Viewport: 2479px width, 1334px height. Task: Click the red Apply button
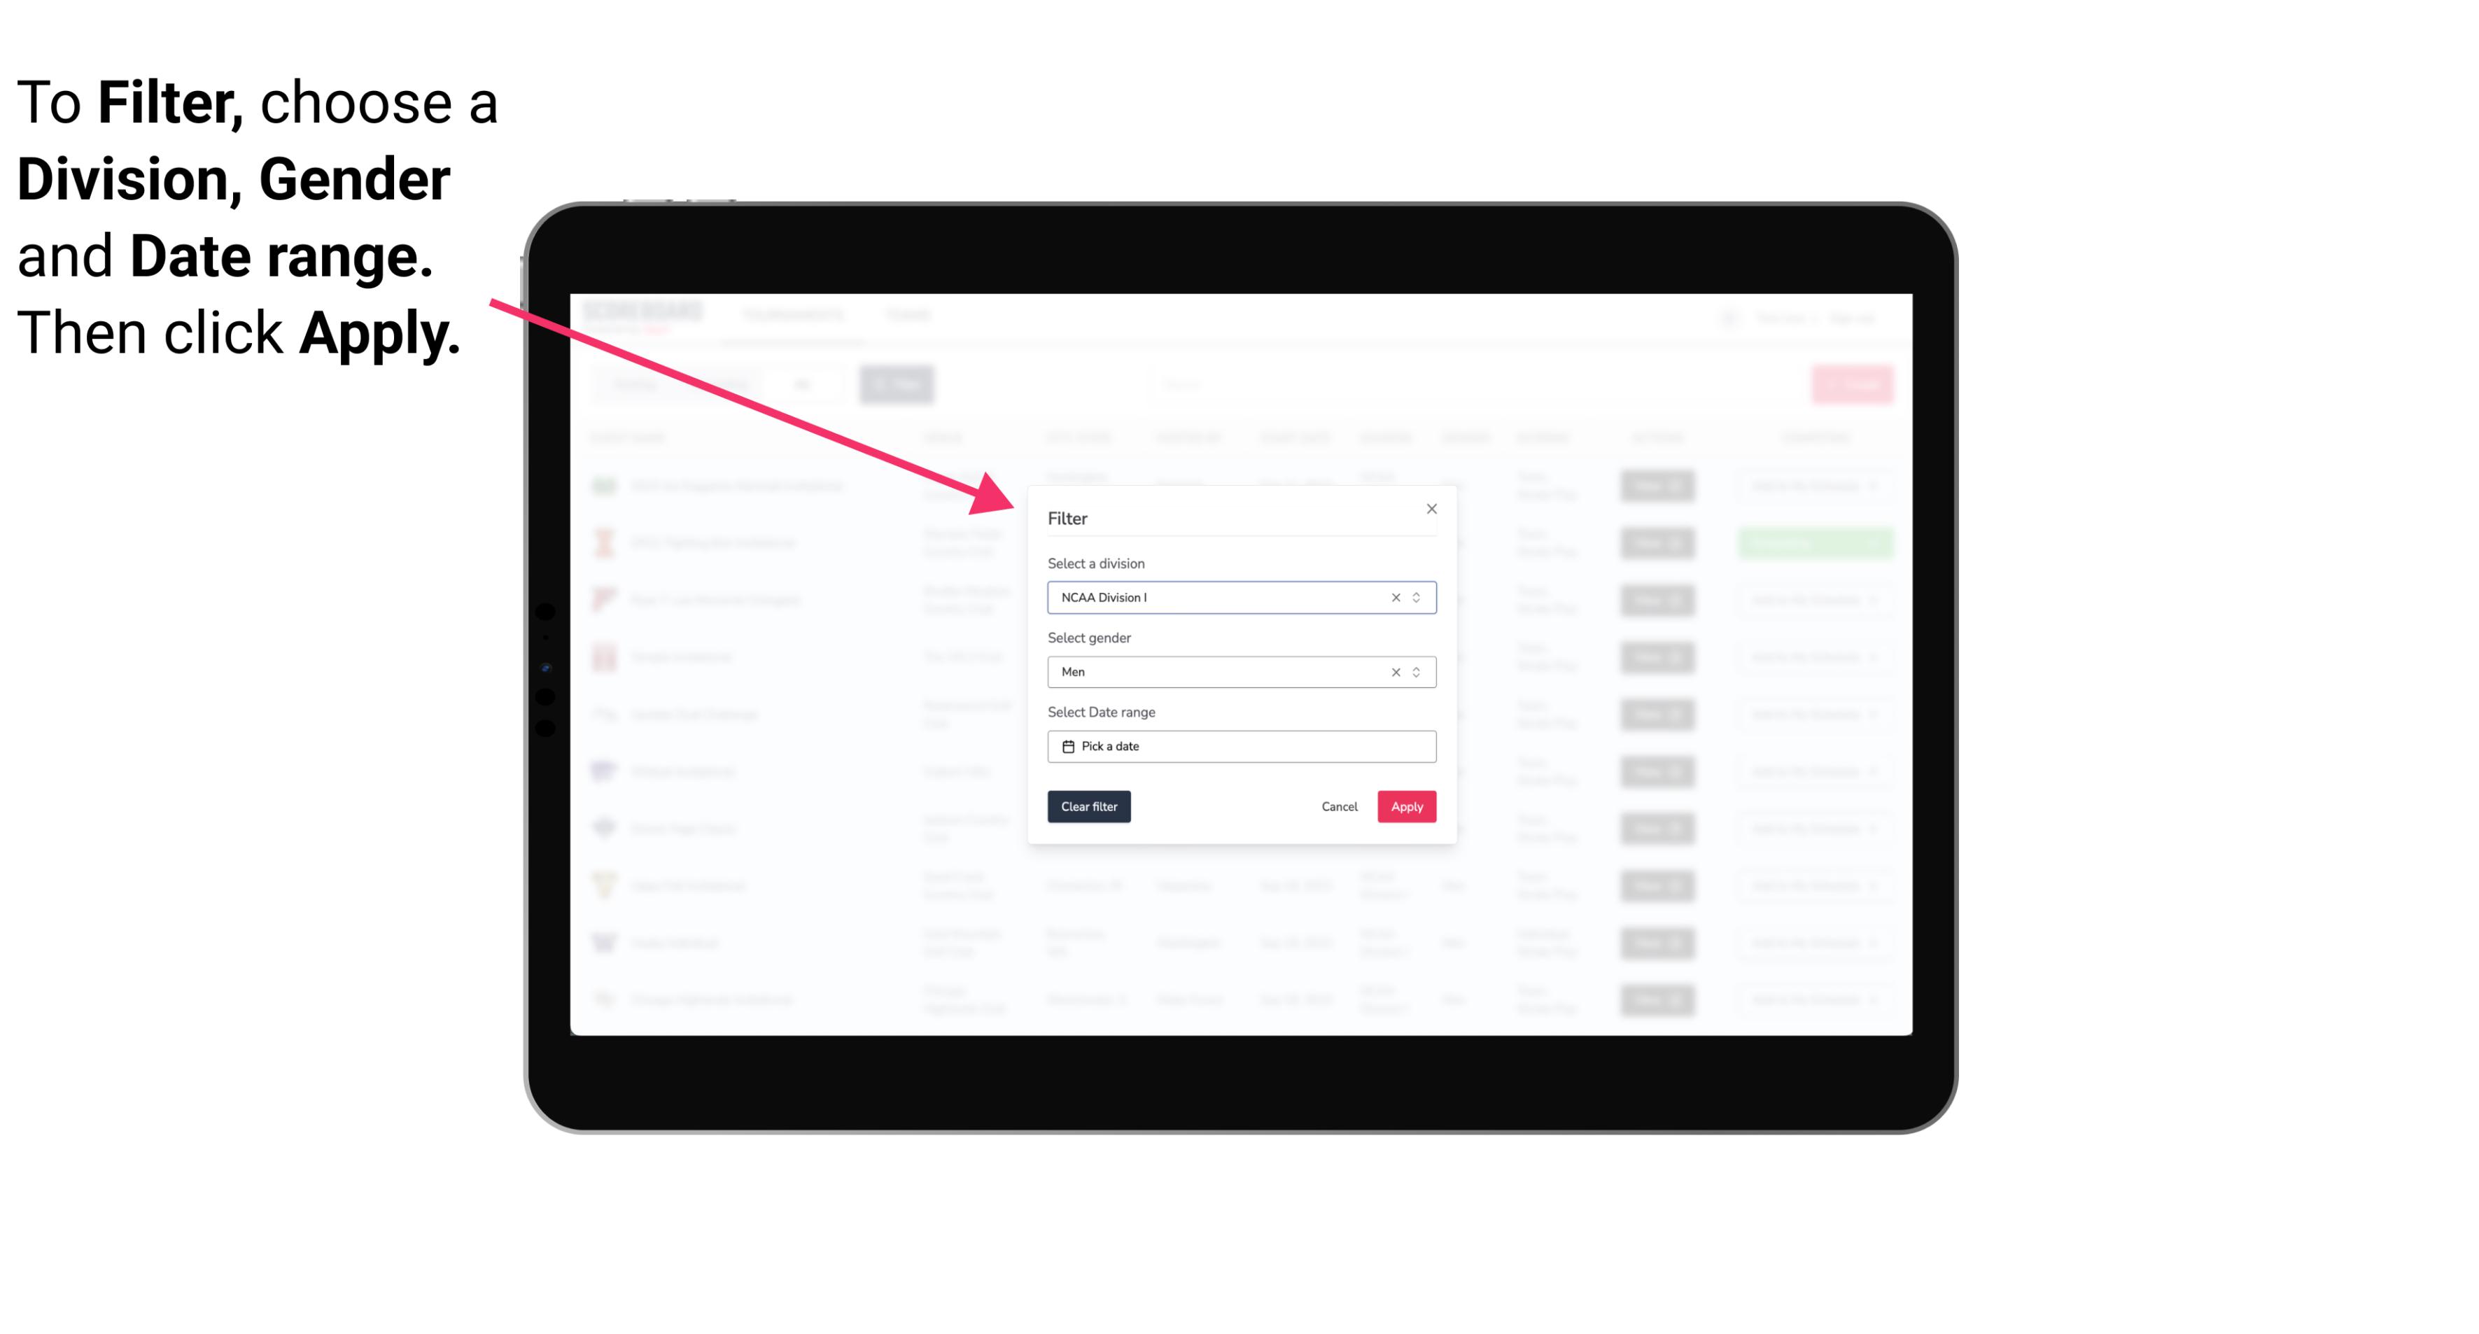1406,807
